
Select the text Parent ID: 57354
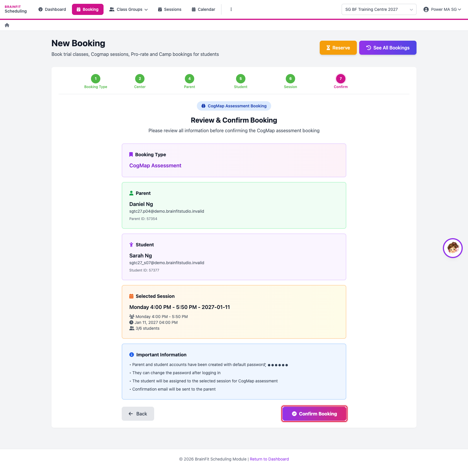coord(143,219)
